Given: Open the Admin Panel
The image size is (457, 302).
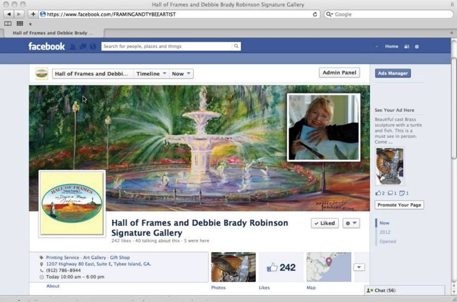Looking at the screenshot, I should pyautogui.click(x=339, y=73).
